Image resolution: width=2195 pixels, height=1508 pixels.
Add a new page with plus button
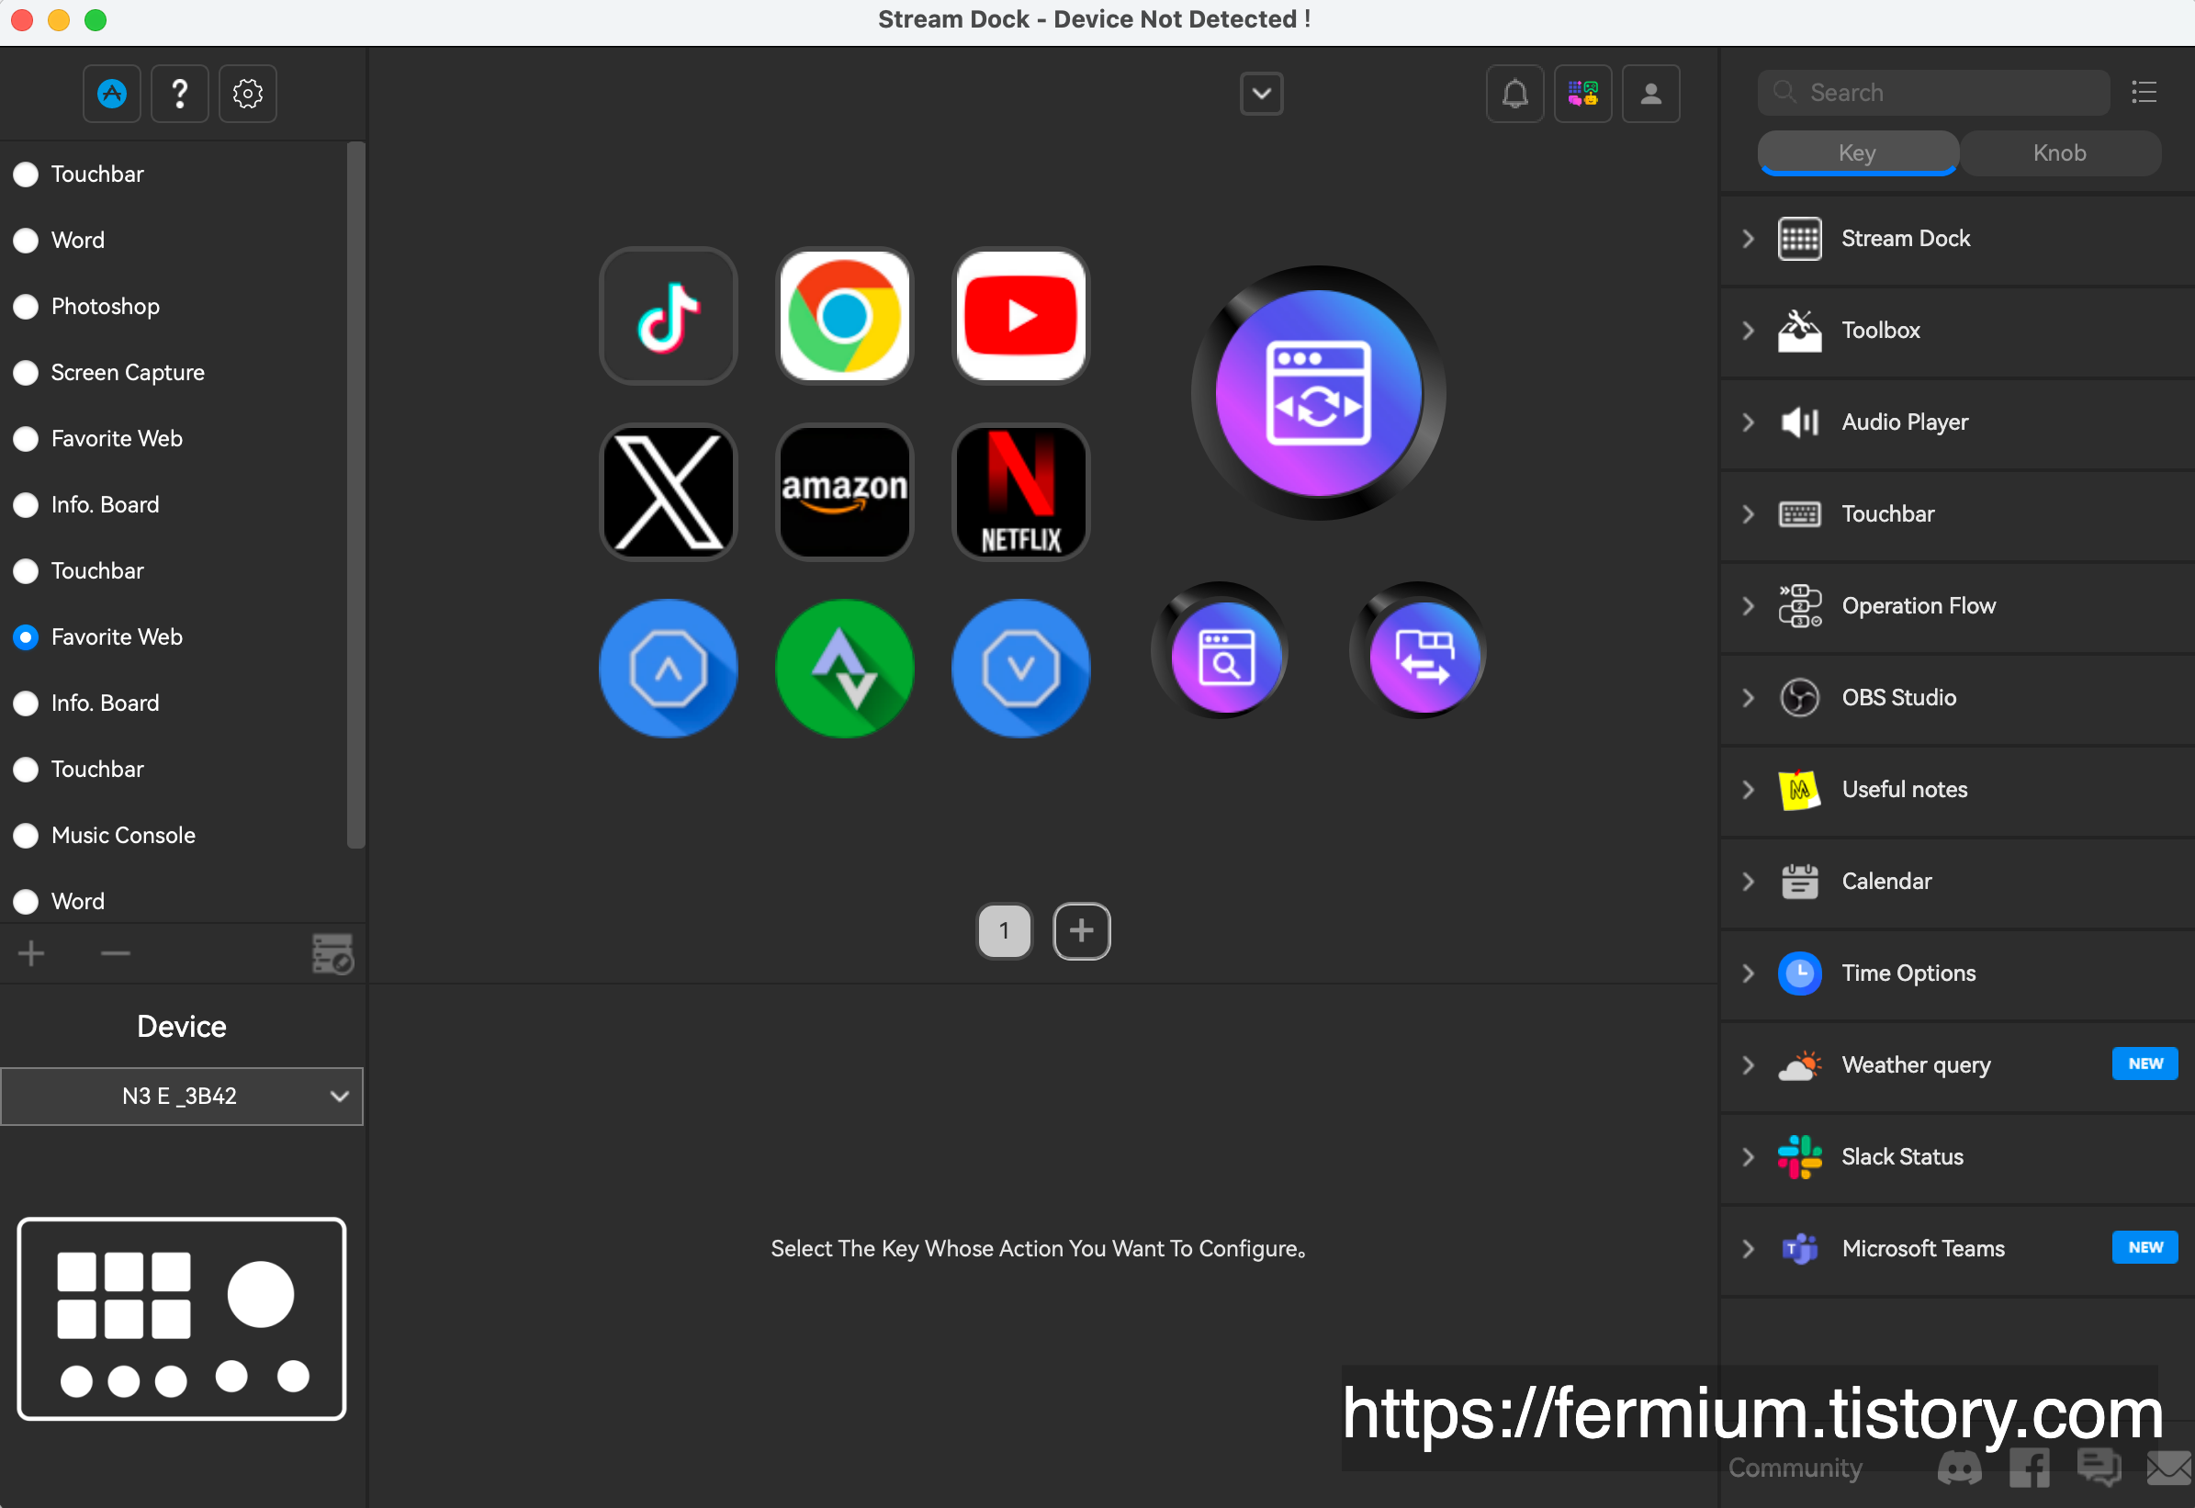[x=1081, y=930]
